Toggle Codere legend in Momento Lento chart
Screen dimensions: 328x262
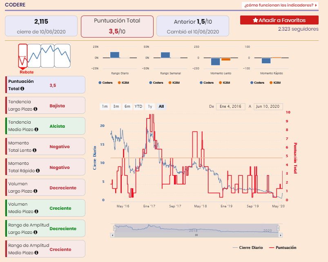[x=207, y=83]
